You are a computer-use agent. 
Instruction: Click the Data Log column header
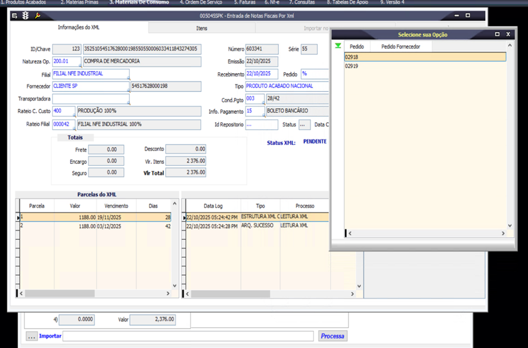pyautogui.click(x=213, y=206)
